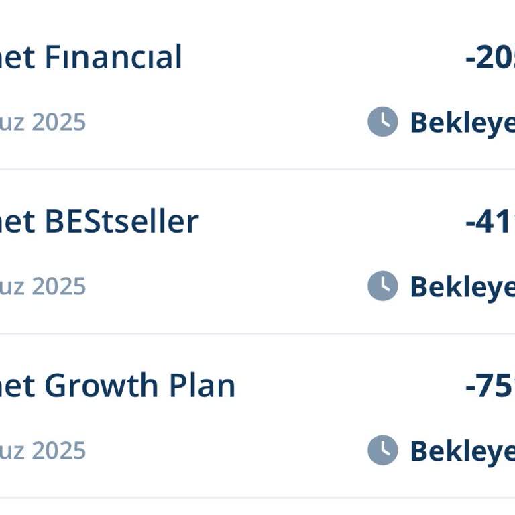This screenshot has width=515, height=515.
Task: Click the clock icon in the Financial row
Action: tap(382, 122)
